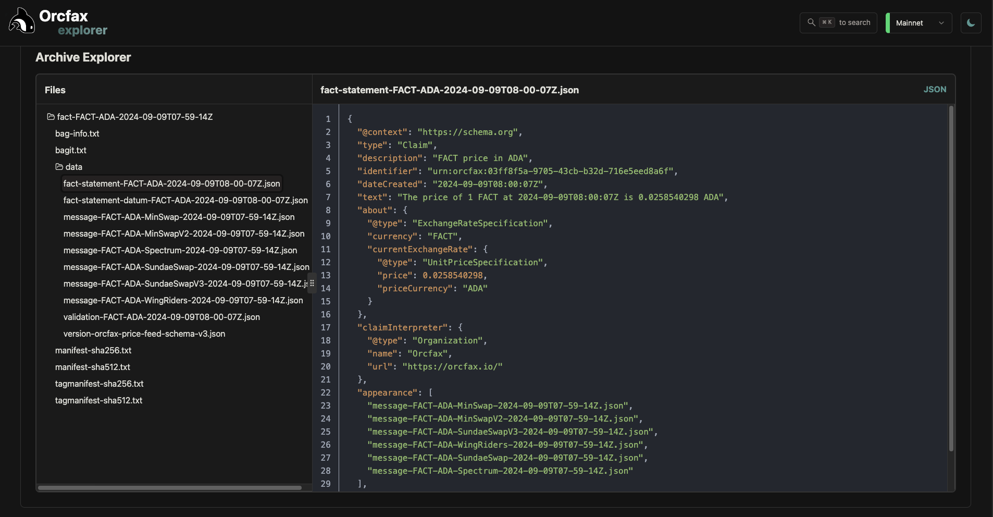Click the "priceCurrency": "ADA" line

tap(432, 288)
